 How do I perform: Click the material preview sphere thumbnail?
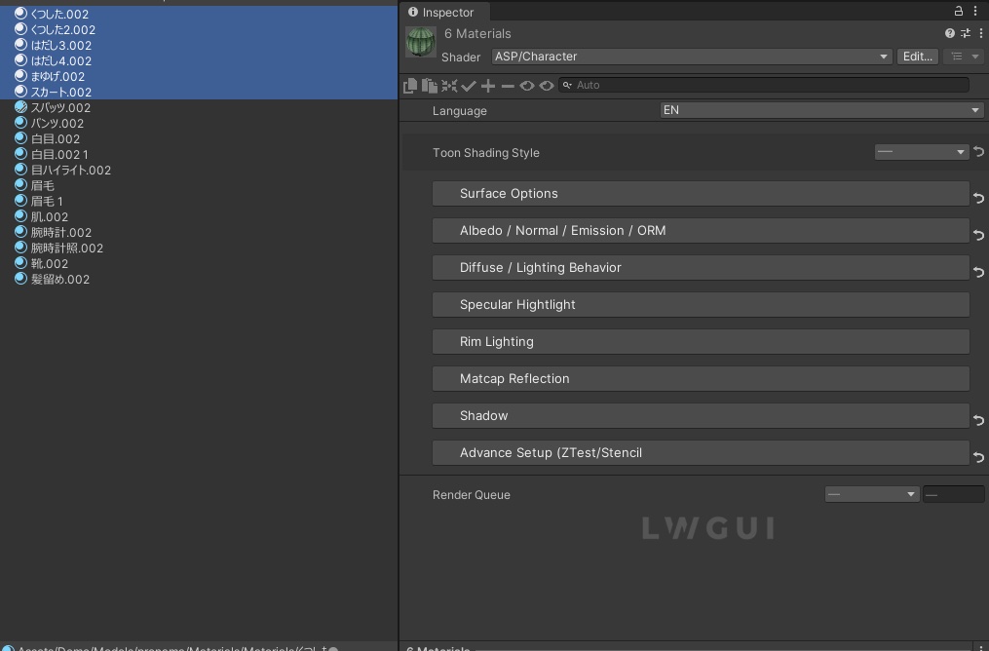(421, 42)
